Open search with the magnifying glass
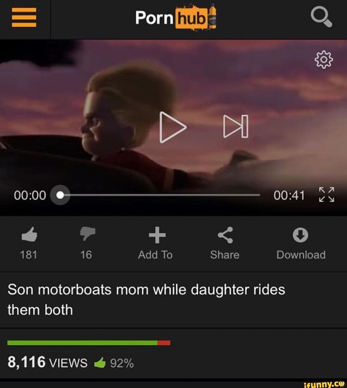The image size is (347, 388). tap(322, 18)
